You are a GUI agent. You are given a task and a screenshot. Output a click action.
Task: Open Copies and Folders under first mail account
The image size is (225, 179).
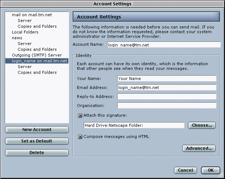point(37,26)
